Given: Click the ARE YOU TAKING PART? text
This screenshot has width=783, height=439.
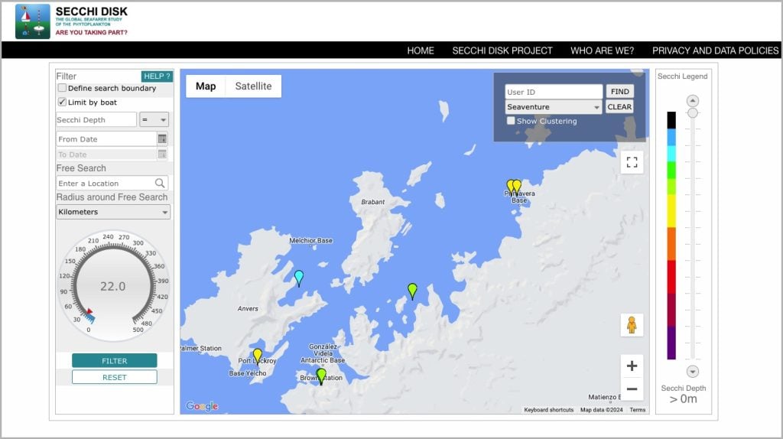Looking at the screenshot, I should click(x=92, y=32).
